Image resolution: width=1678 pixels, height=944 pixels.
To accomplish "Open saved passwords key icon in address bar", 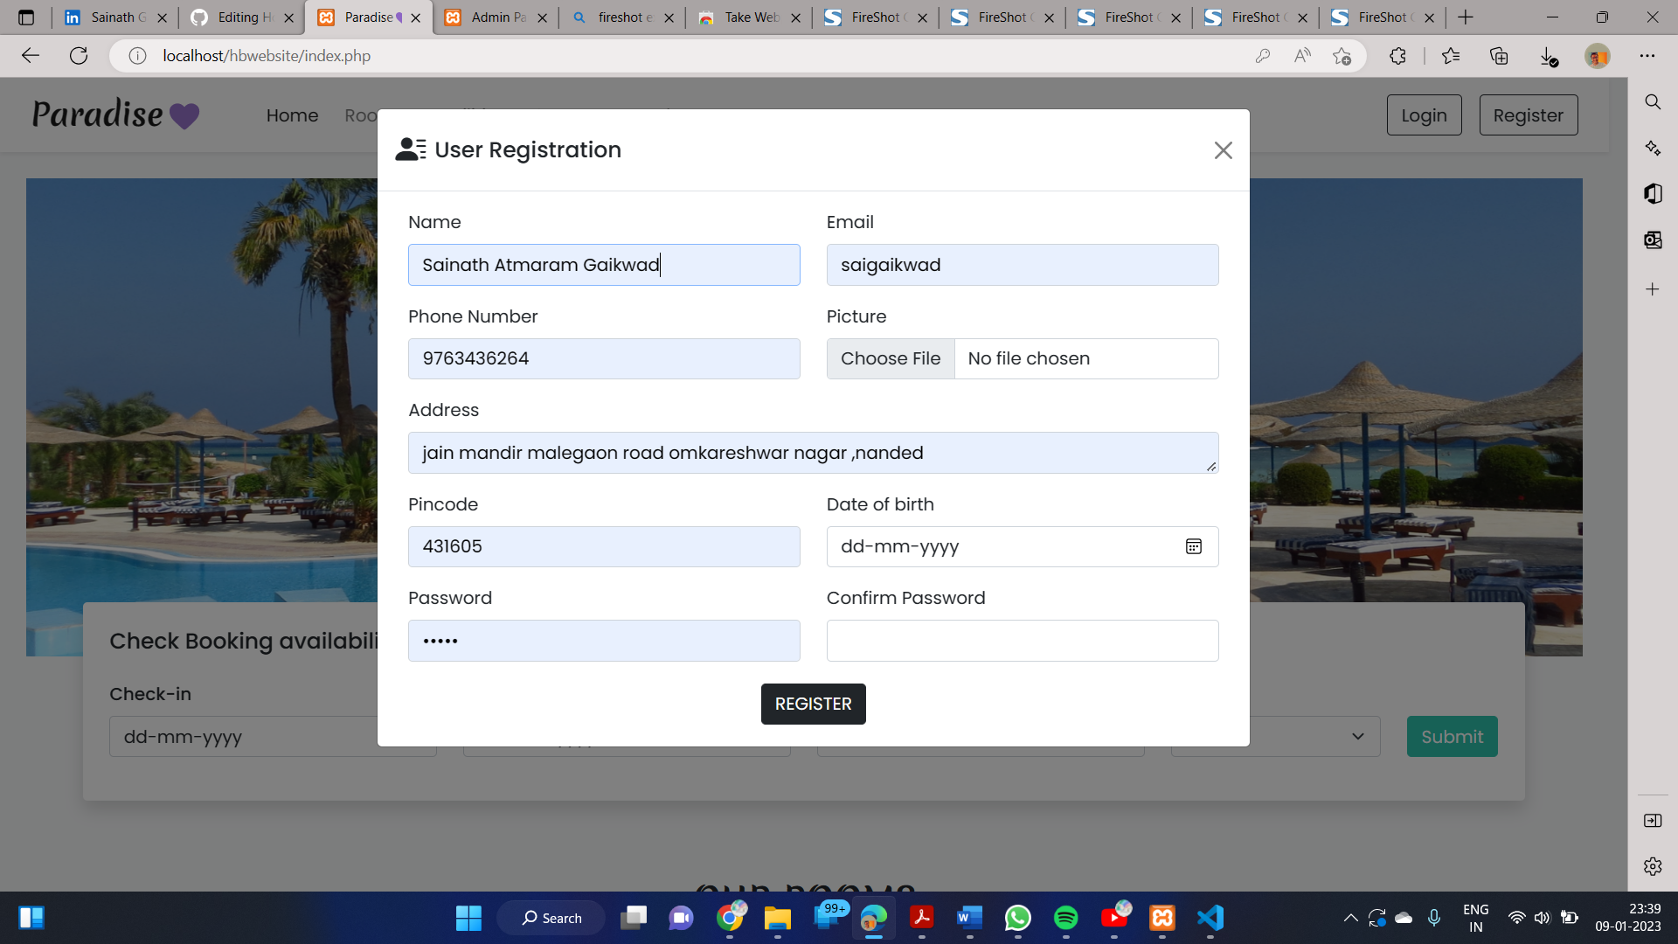I will point(1263,55).
